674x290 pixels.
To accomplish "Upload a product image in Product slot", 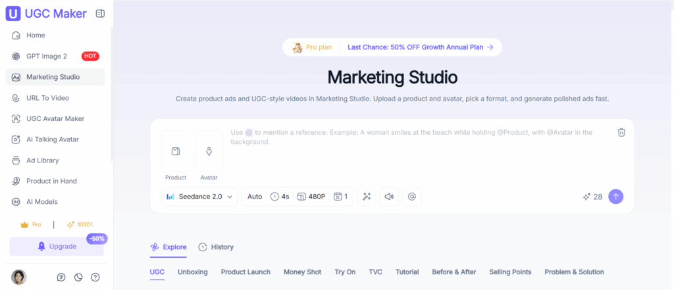I will [175, 151].
